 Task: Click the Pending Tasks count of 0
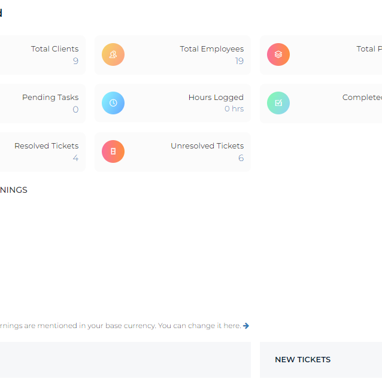coord(75,110)
